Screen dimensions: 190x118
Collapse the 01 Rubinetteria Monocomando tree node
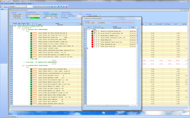[x=22, y=30]
